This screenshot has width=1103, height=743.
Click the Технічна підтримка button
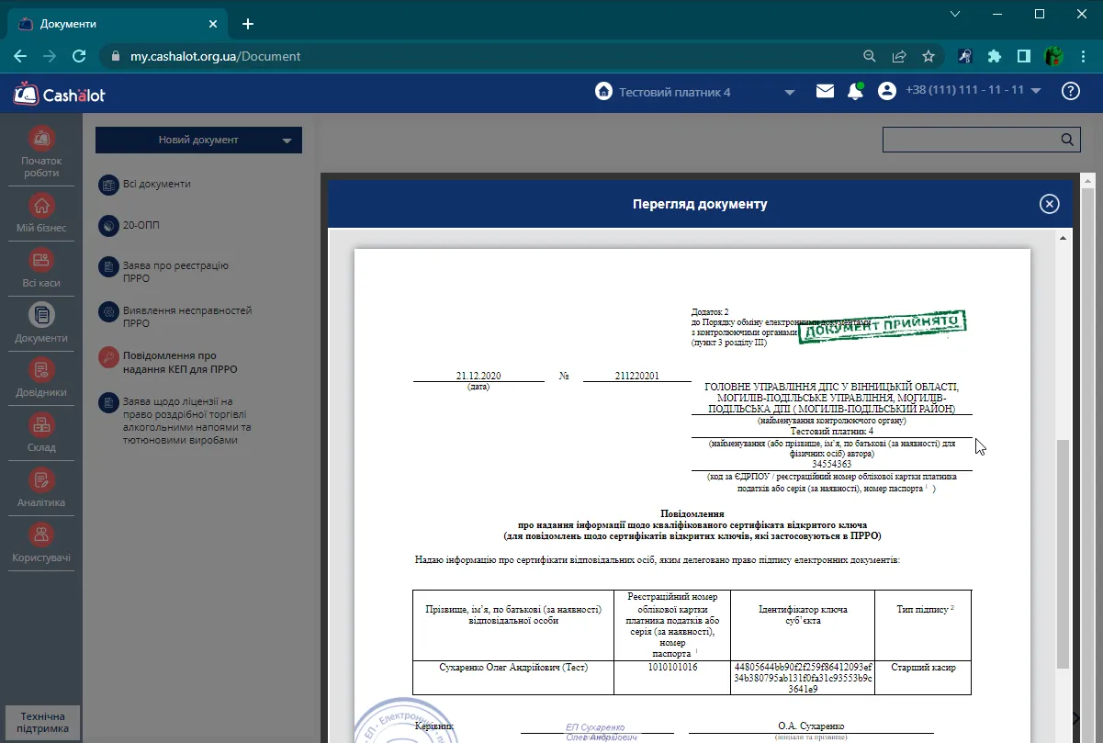click(43, 723)
